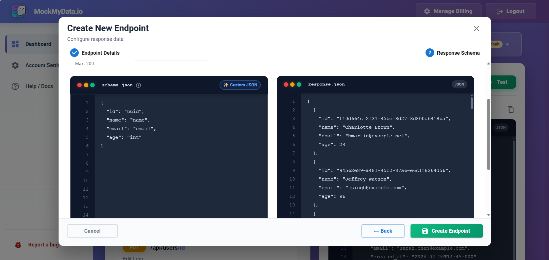The width and height of the screenshot is (549, 260).
Task: Click the Report a bug beetle icon
Action: [x=18, y=245]
